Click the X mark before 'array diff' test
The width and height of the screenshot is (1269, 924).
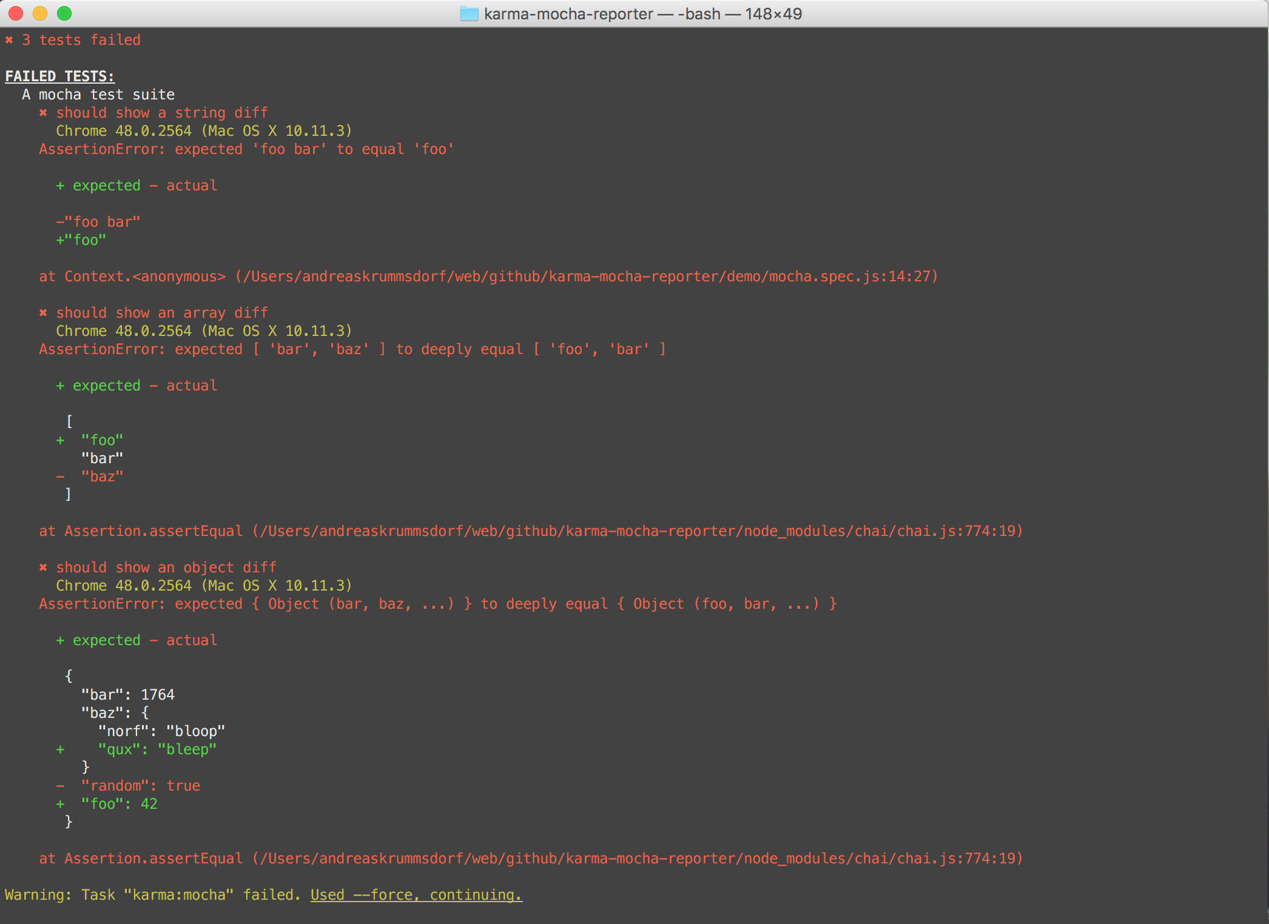(x=43, y=313)
